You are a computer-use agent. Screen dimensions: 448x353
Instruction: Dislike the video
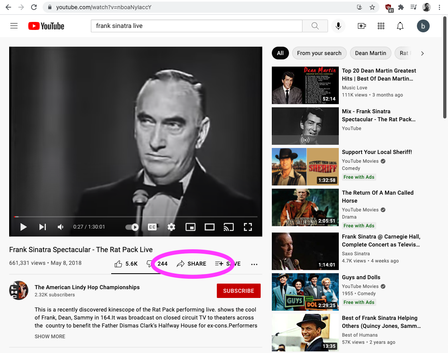point(157,264)
